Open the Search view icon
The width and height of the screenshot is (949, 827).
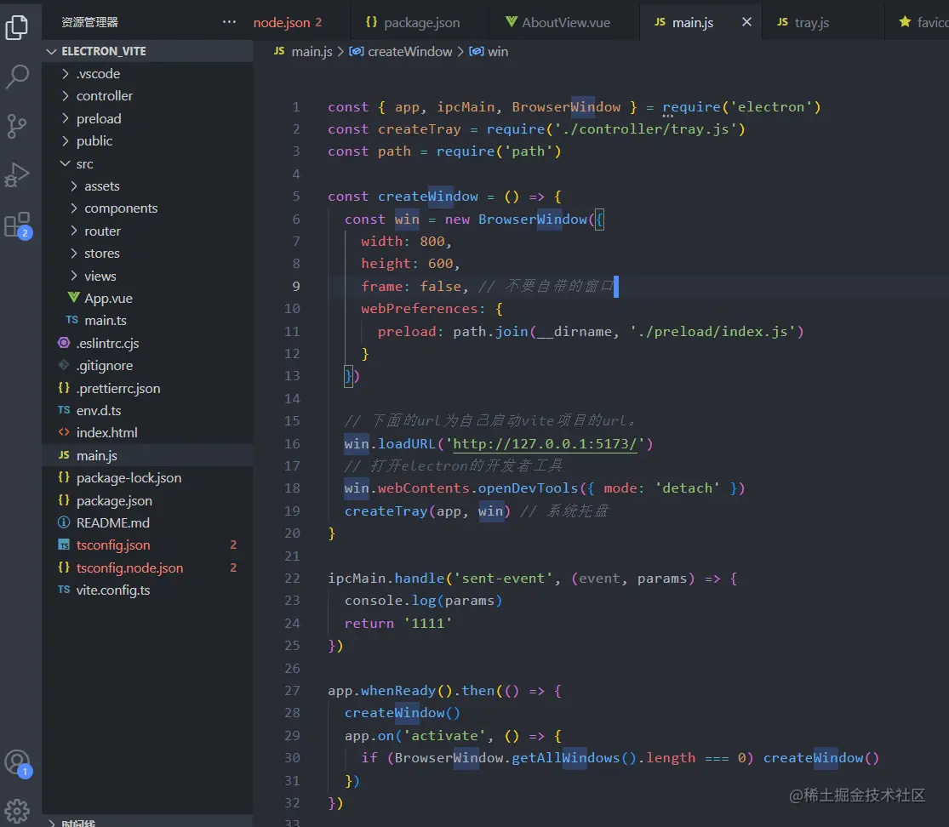click(x=17, y=77)
